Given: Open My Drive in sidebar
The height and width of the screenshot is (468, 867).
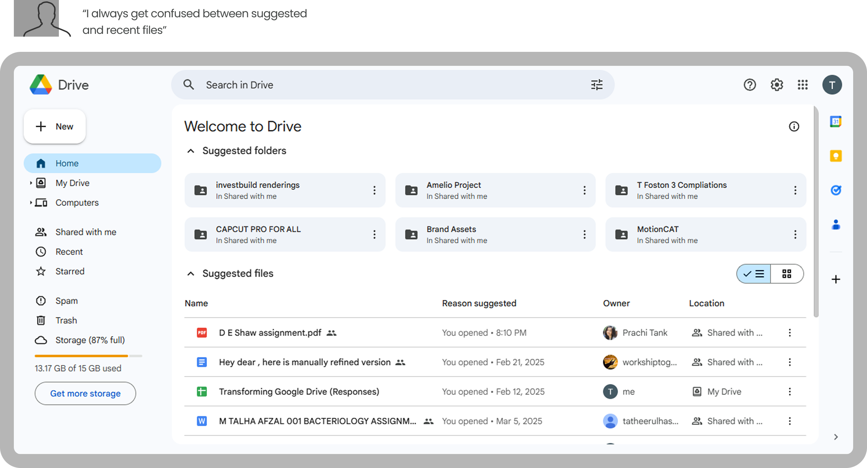Looking at the screenshot, I should pos(72,183).
